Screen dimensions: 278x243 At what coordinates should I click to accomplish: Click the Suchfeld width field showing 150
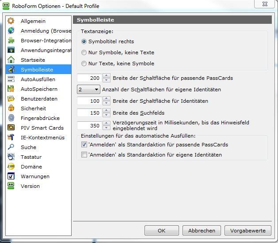[89, 113]
